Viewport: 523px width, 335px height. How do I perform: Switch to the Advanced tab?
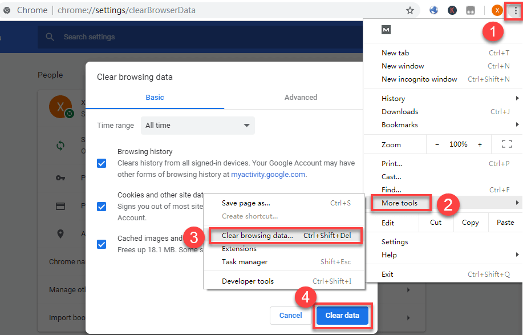(301, 97)
